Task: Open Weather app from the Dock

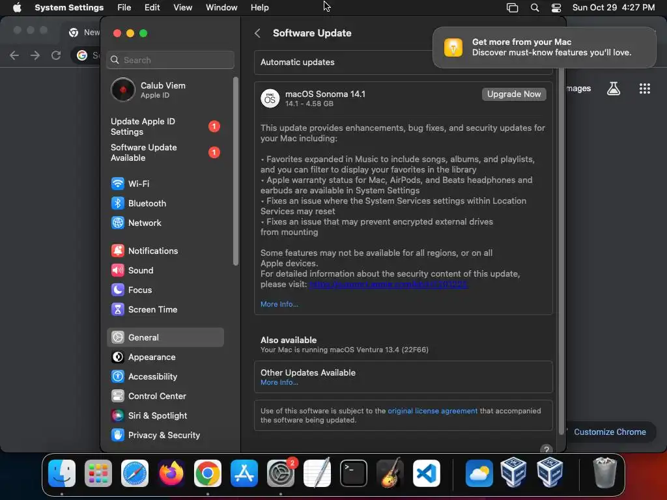Action: pos(479,473)
